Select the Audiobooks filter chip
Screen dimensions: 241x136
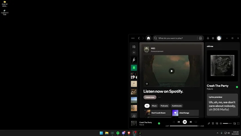click(177, 106)
